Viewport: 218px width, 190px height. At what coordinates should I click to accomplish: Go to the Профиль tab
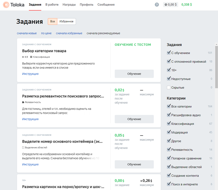[87, 4]
